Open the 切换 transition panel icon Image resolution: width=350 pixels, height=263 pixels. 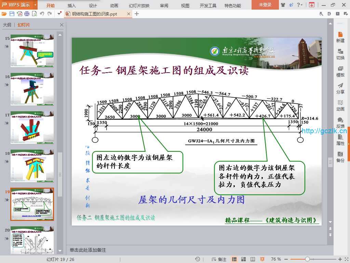point(340,54)
